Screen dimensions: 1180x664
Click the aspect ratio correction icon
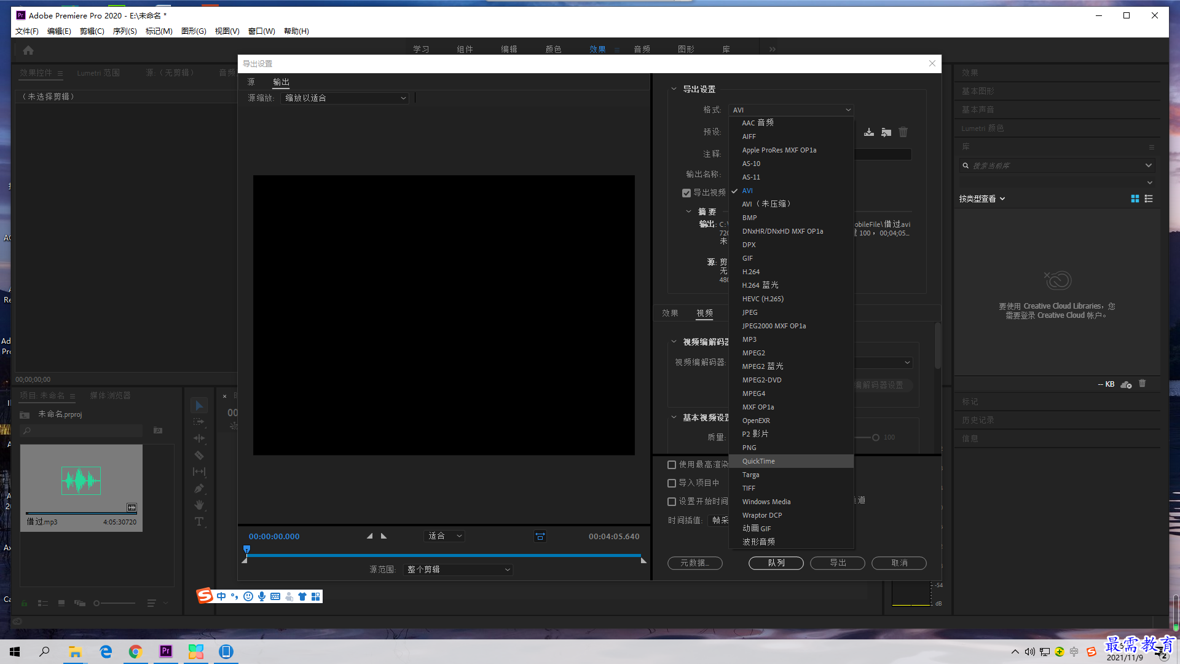click(540, 537)
